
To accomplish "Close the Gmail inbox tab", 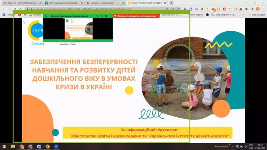I will (x=40, y=3).
